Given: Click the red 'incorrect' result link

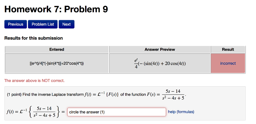Looking at the screenshot, I should point(228,63).
